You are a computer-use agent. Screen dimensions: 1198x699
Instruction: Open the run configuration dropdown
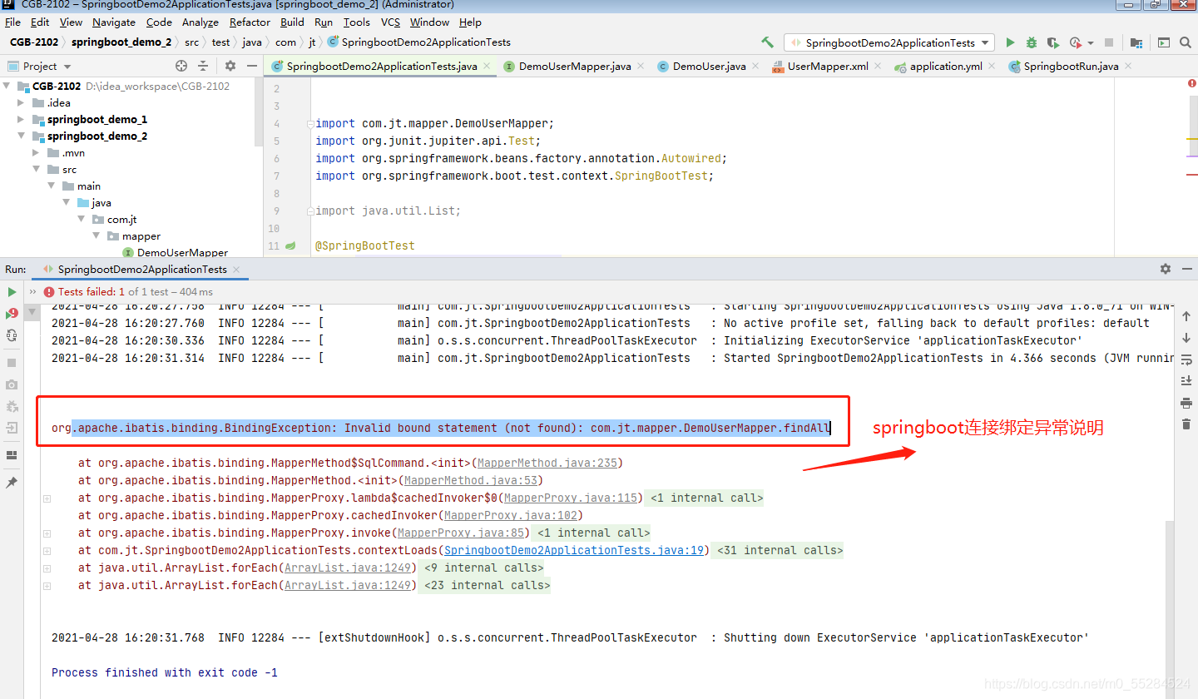[889, 42]
